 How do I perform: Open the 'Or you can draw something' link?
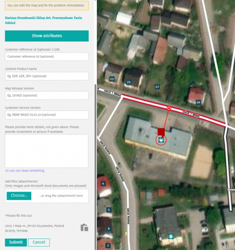pyautogui.click(x=25, y=170)
